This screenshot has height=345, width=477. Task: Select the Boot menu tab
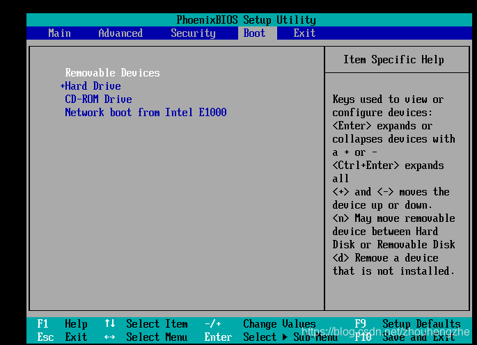pos(254,33)
